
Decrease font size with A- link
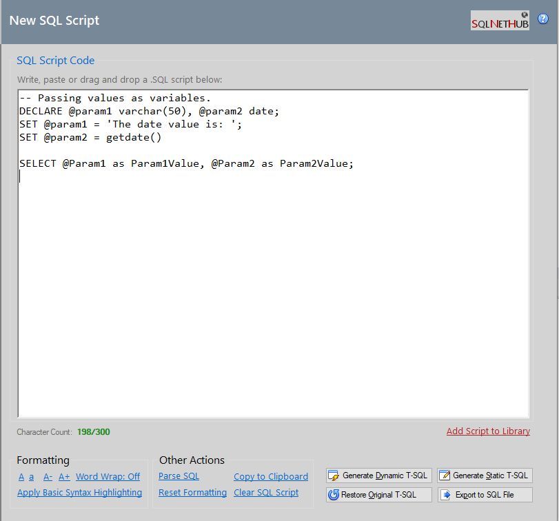pyautogui.click(x=48, y=476)
